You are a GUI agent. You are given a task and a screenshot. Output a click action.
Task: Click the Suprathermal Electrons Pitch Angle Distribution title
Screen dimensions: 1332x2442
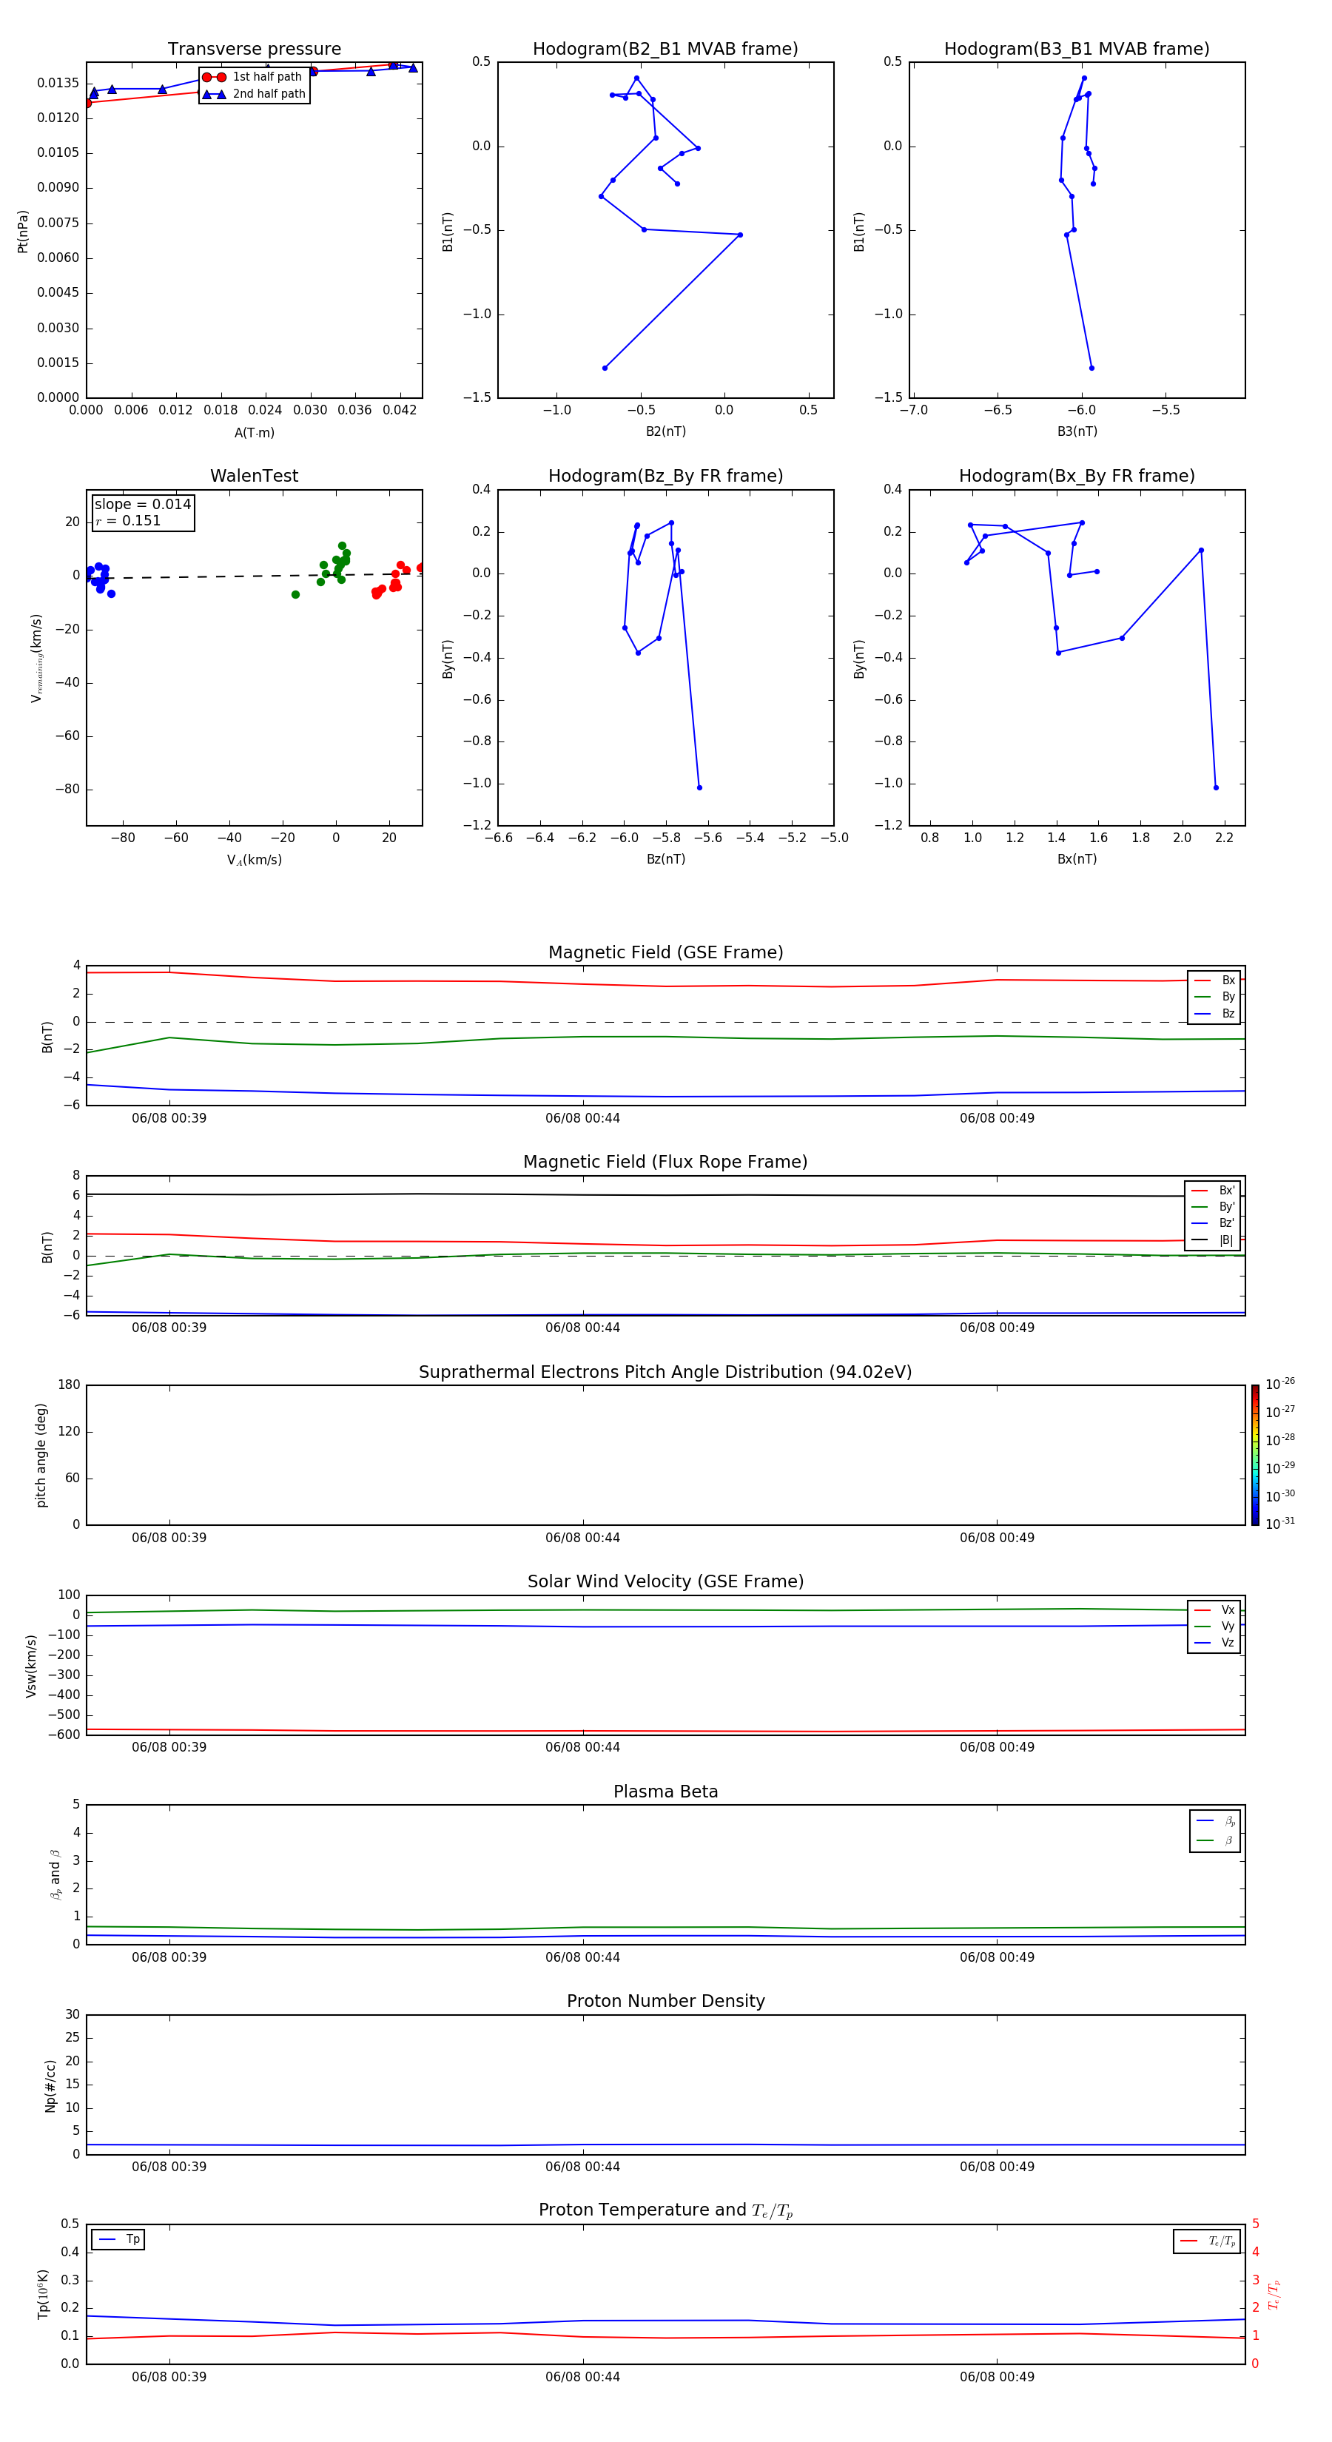pyautogui.click(x=665, y=1373)
